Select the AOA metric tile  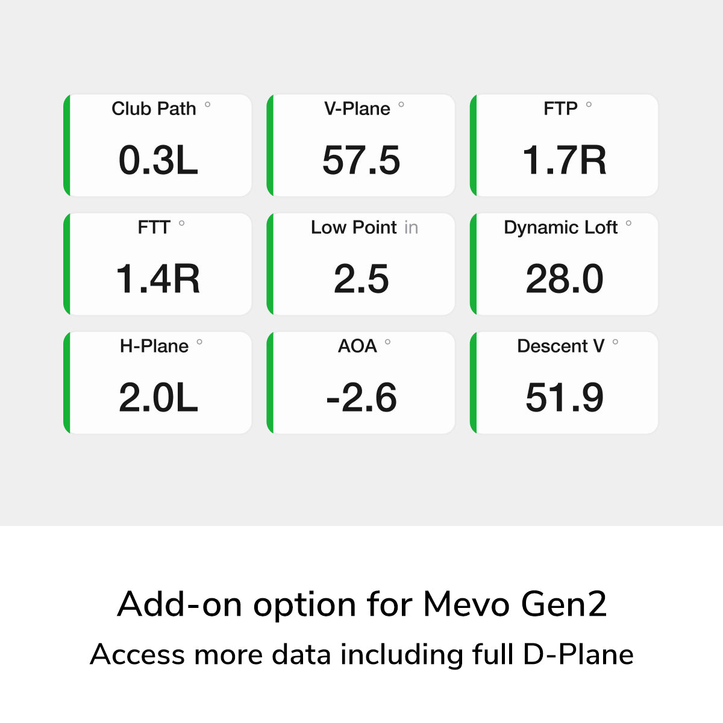pyautogui.click(x=361, y=383)
